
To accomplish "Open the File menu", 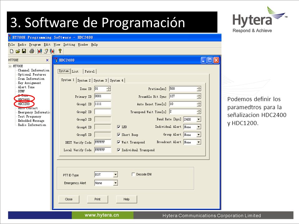I will 12,44.
